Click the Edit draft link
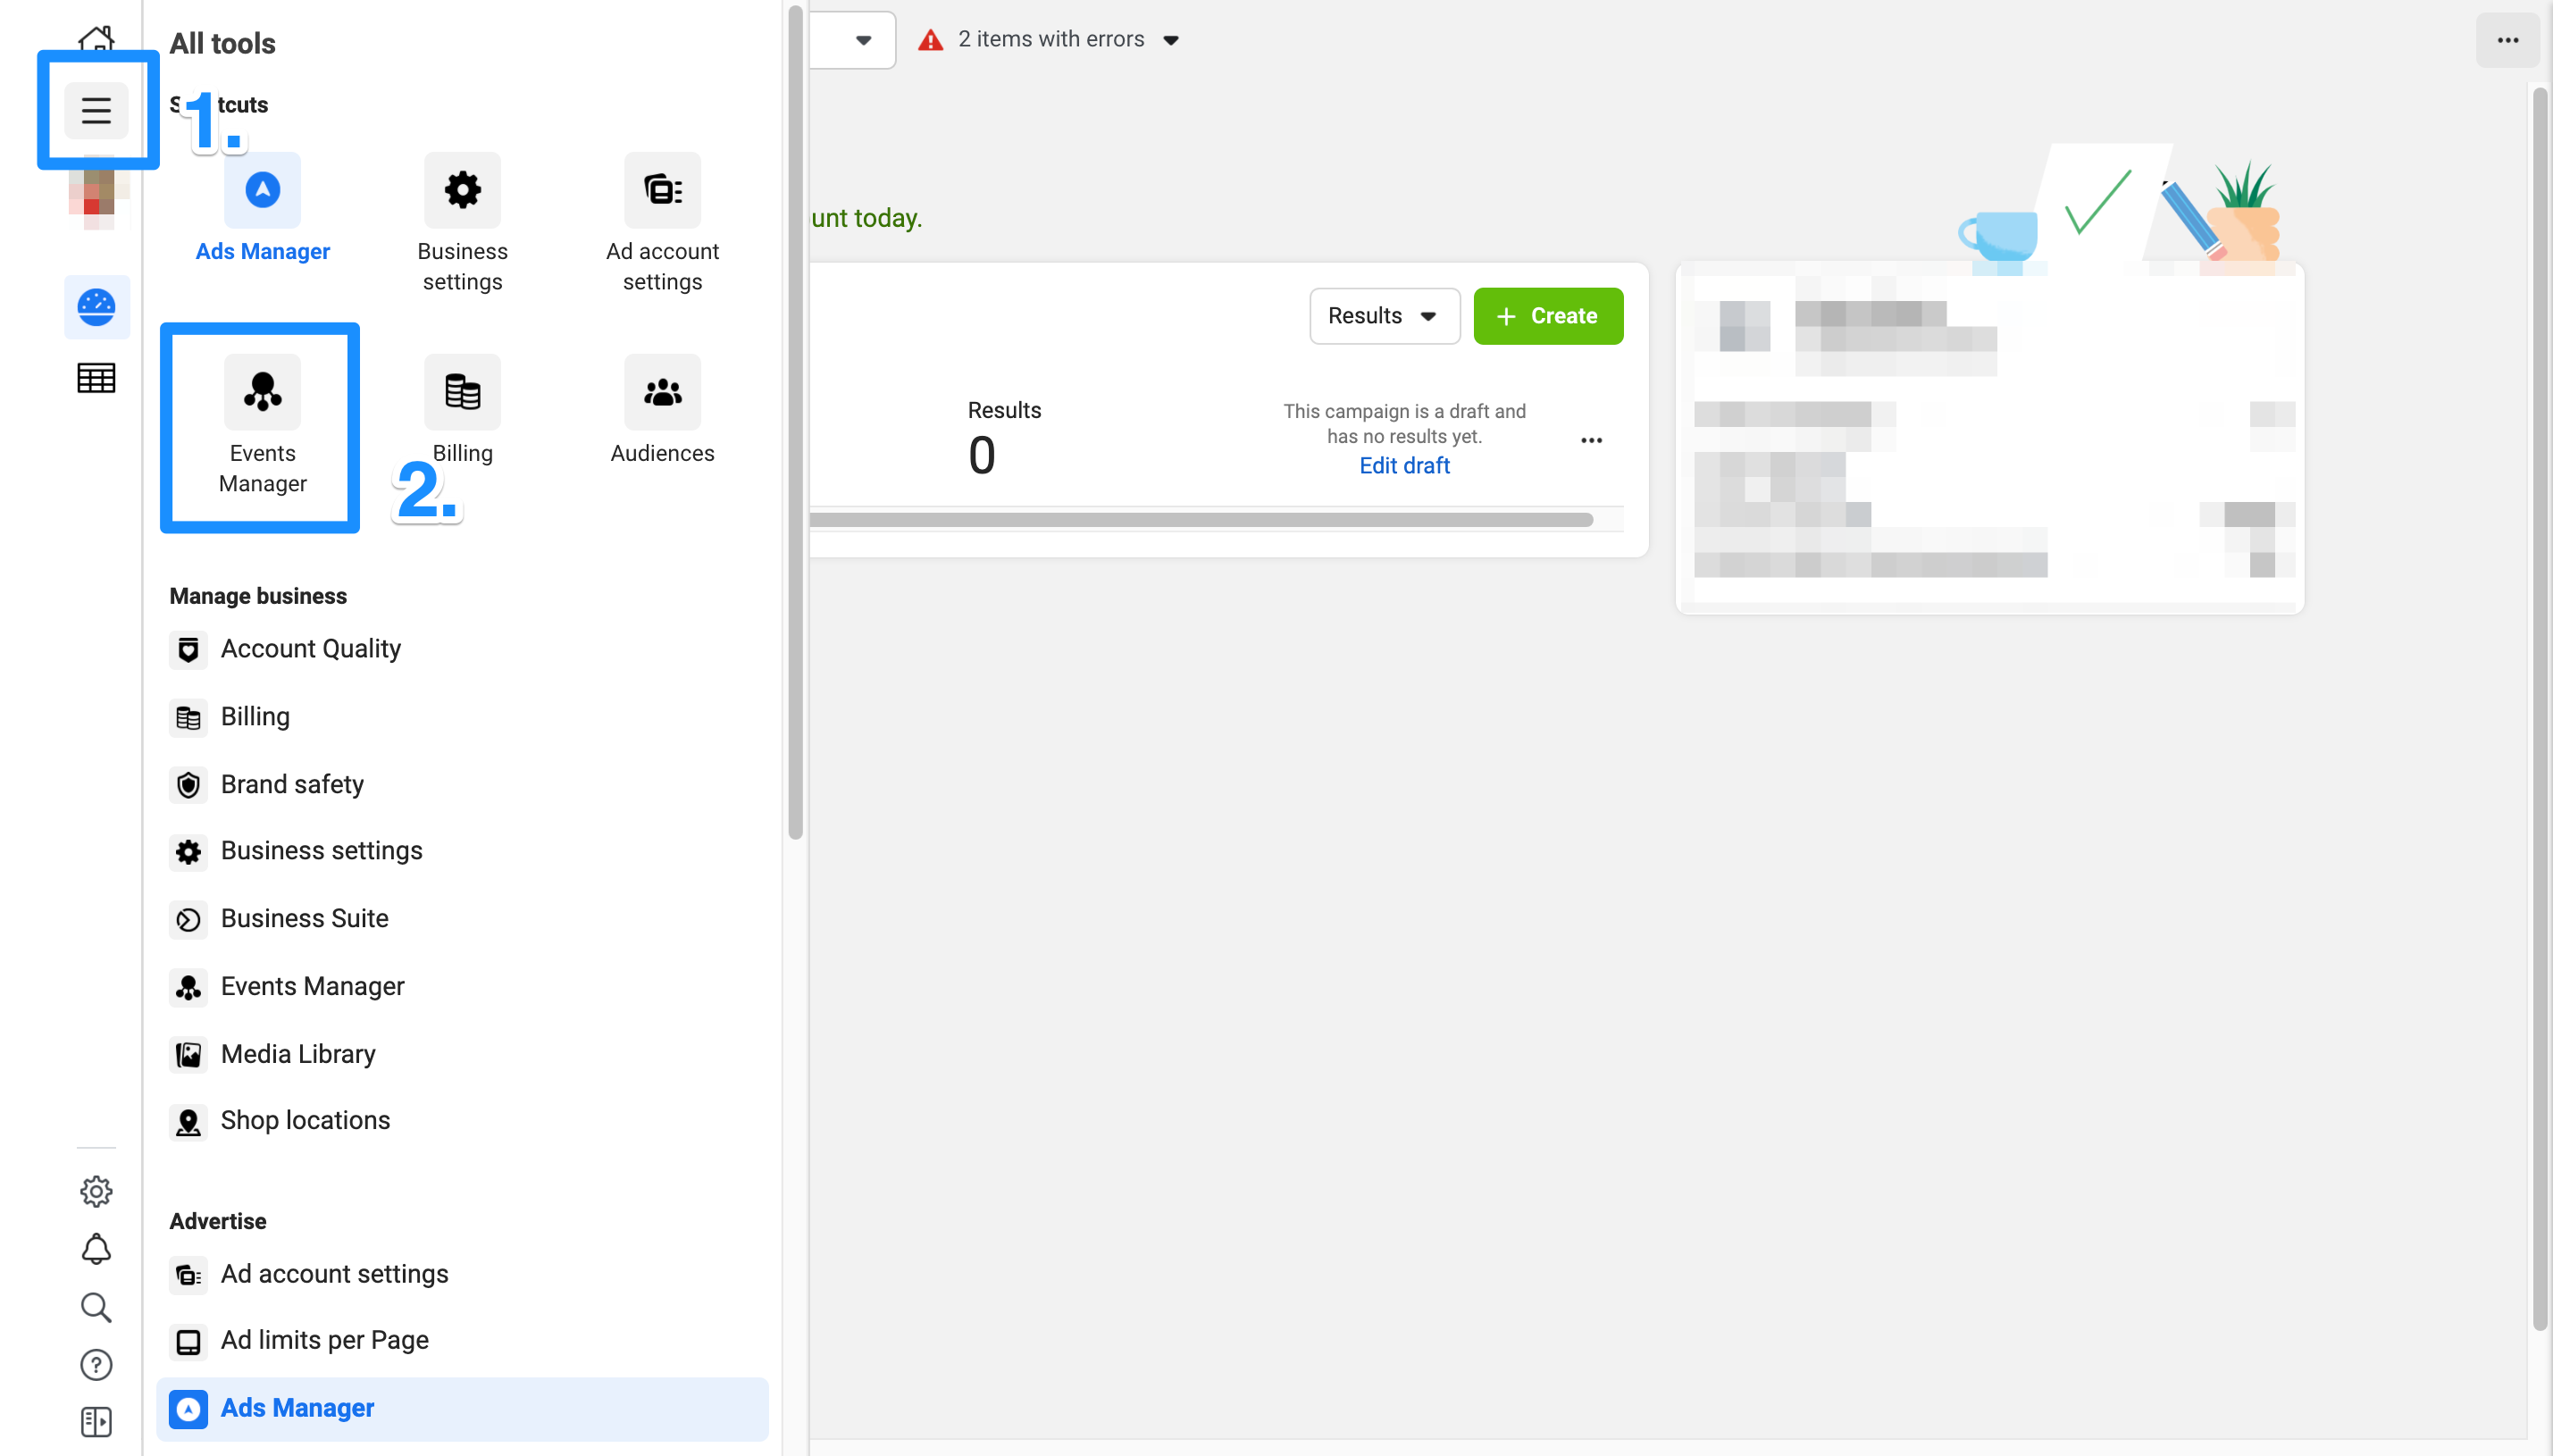 [x=1402, y=464]
